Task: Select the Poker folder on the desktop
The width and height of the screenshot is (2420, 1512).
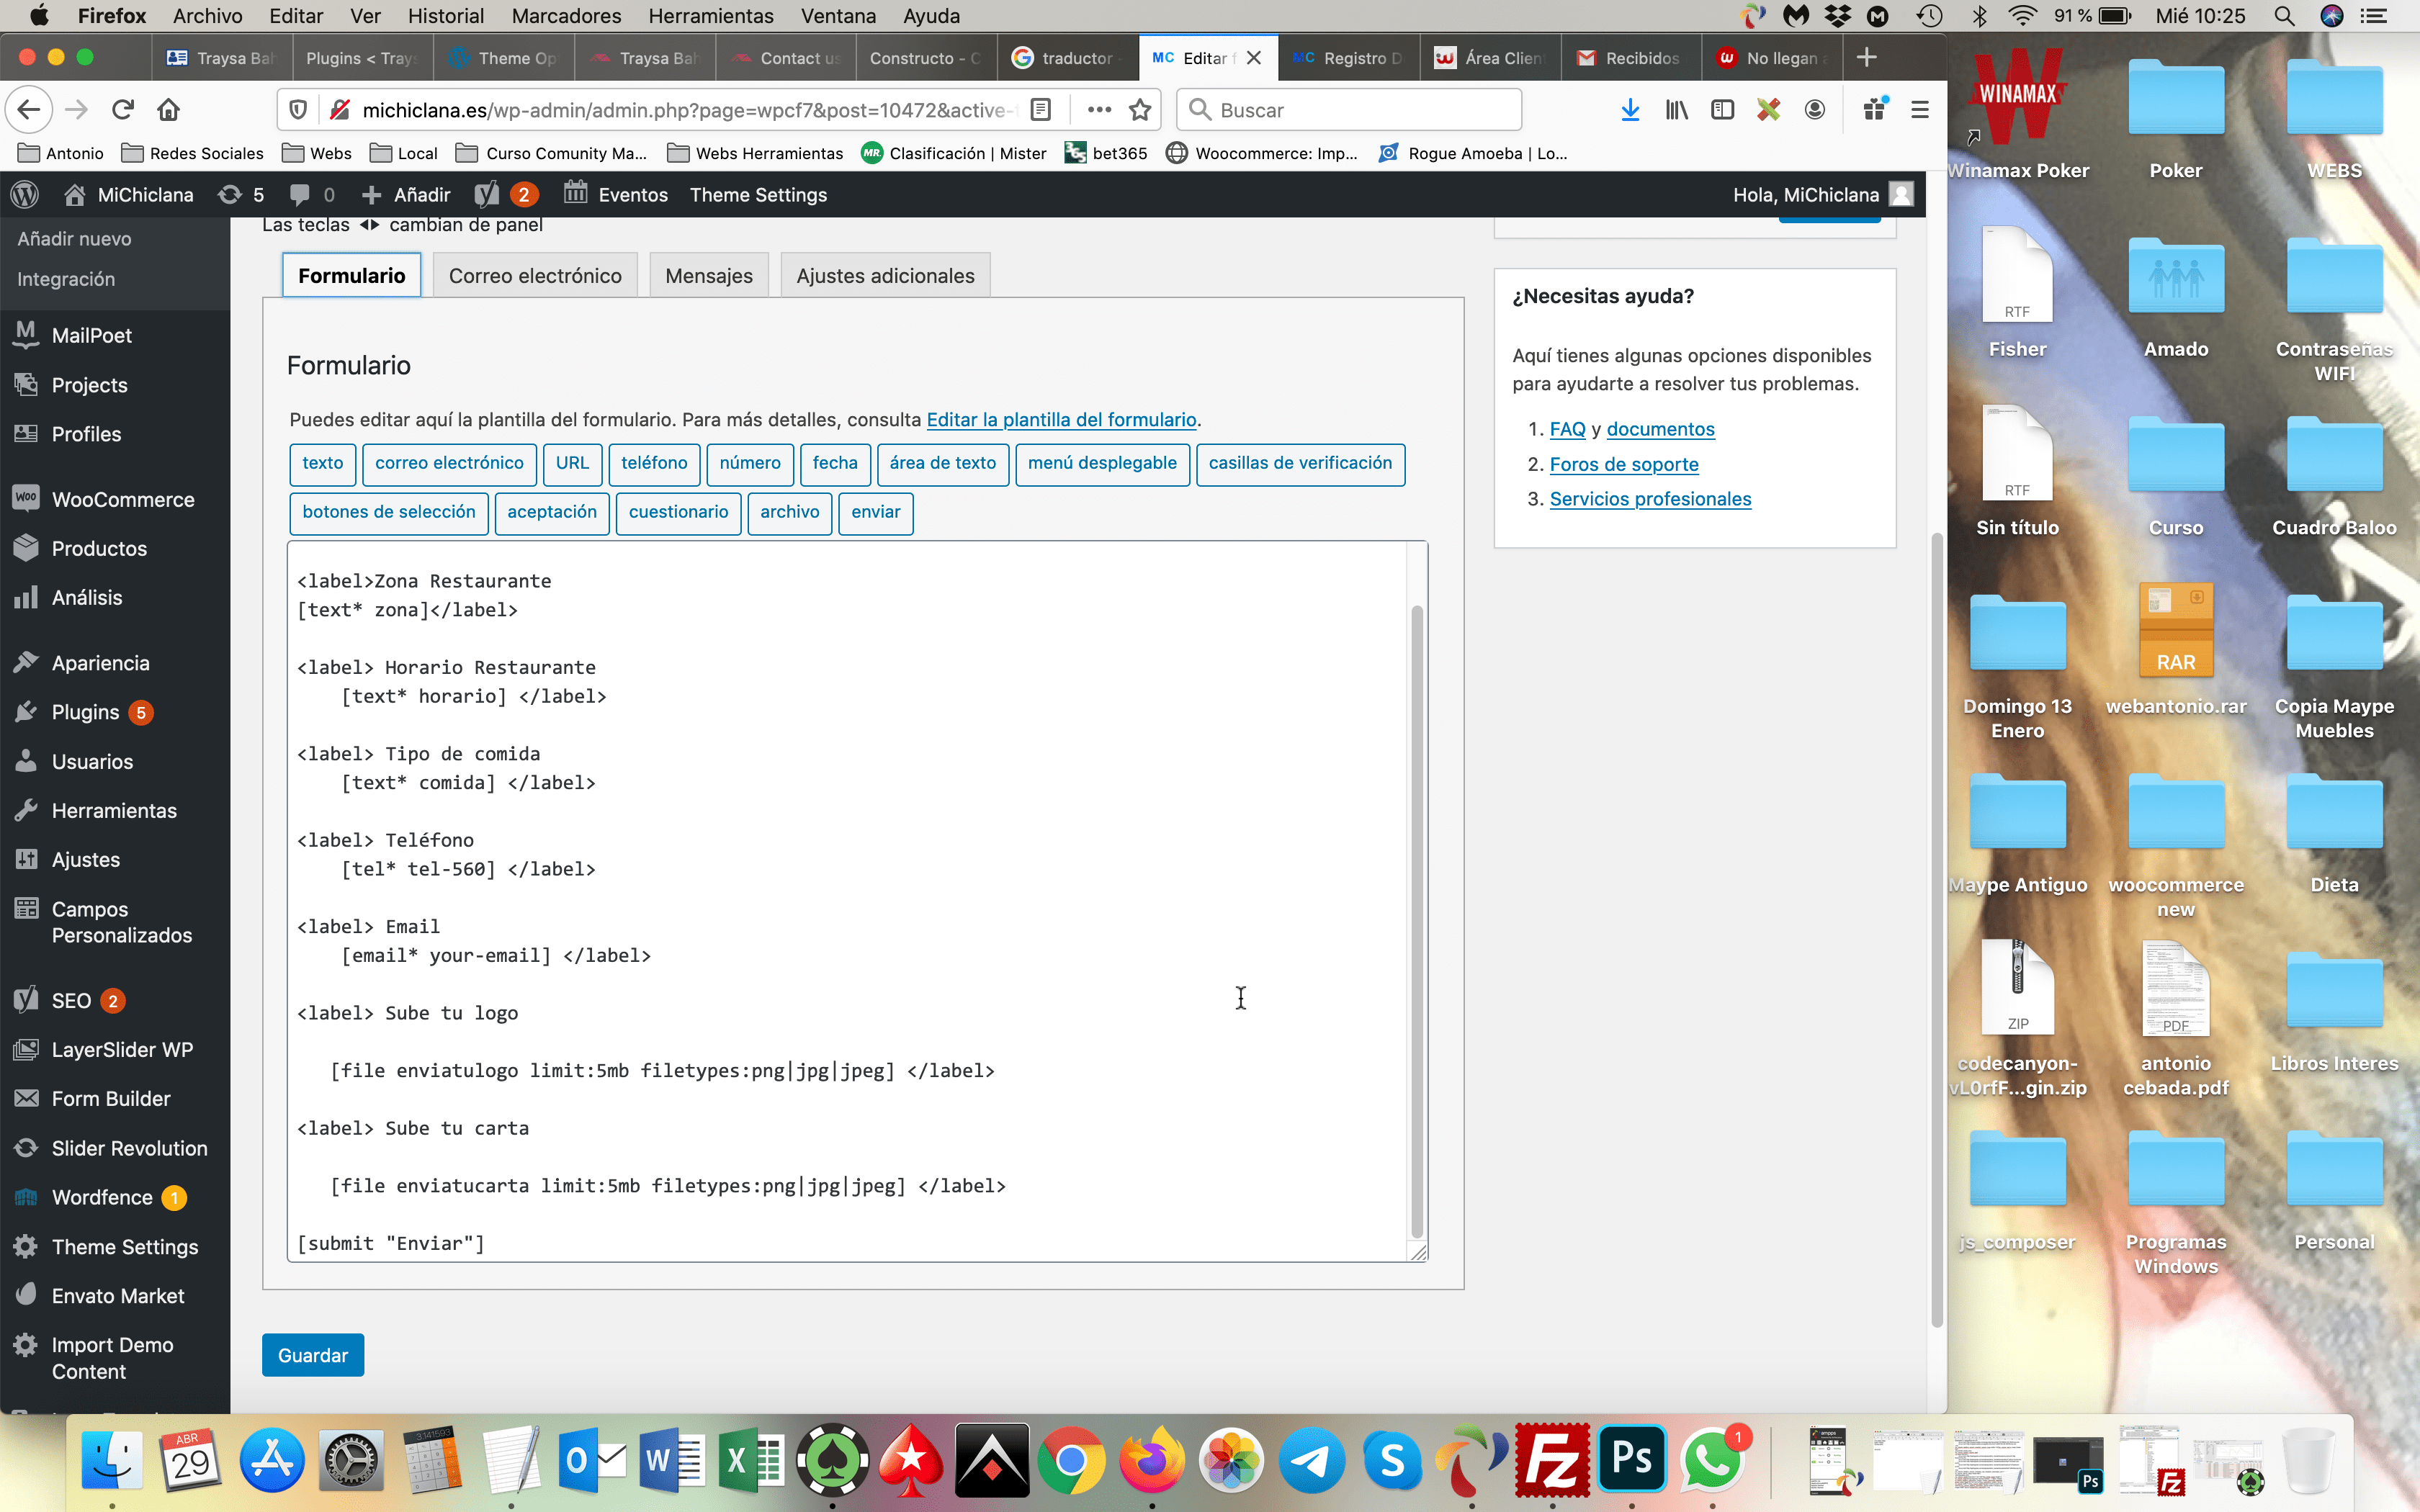Action: point(2175,120)
